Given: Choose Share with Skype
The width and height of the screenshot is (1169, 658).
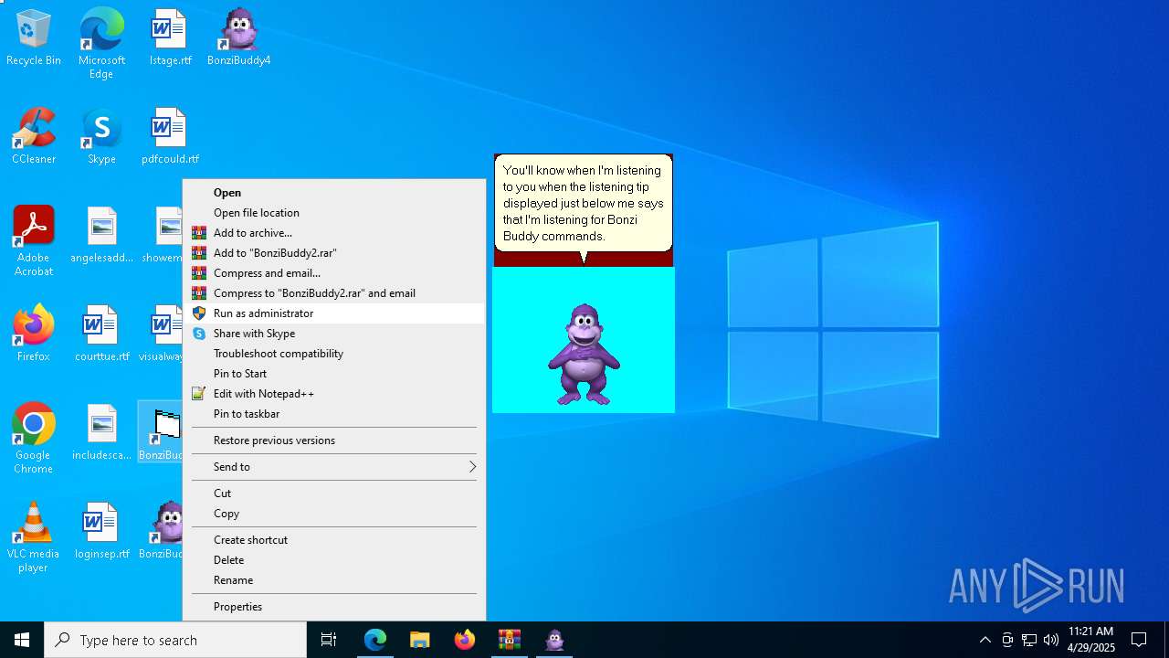Looking at the screenshot, I should pyautogui.click(x=334, y=334).
